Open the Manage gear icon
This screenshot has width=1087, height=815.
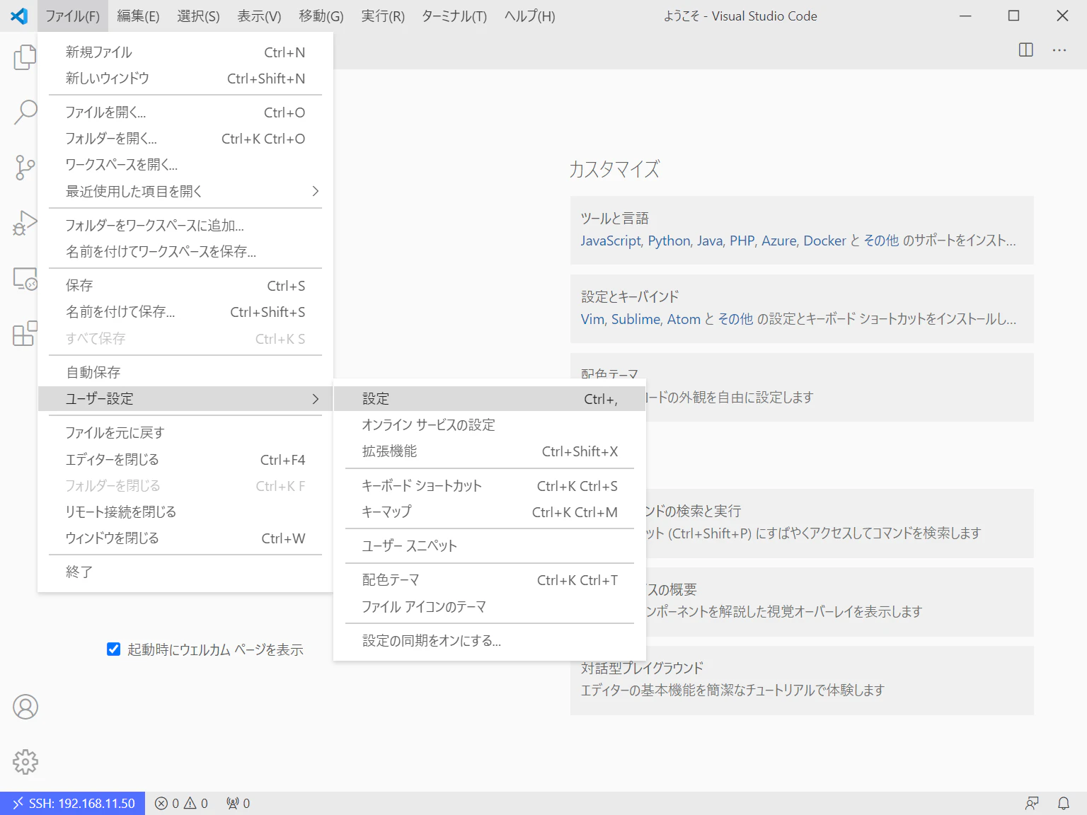pyautogui.click(x=25, y=762)
